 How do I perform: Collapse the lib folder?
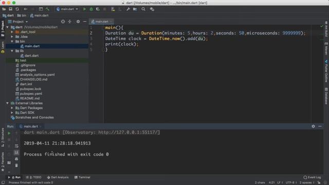12,51
